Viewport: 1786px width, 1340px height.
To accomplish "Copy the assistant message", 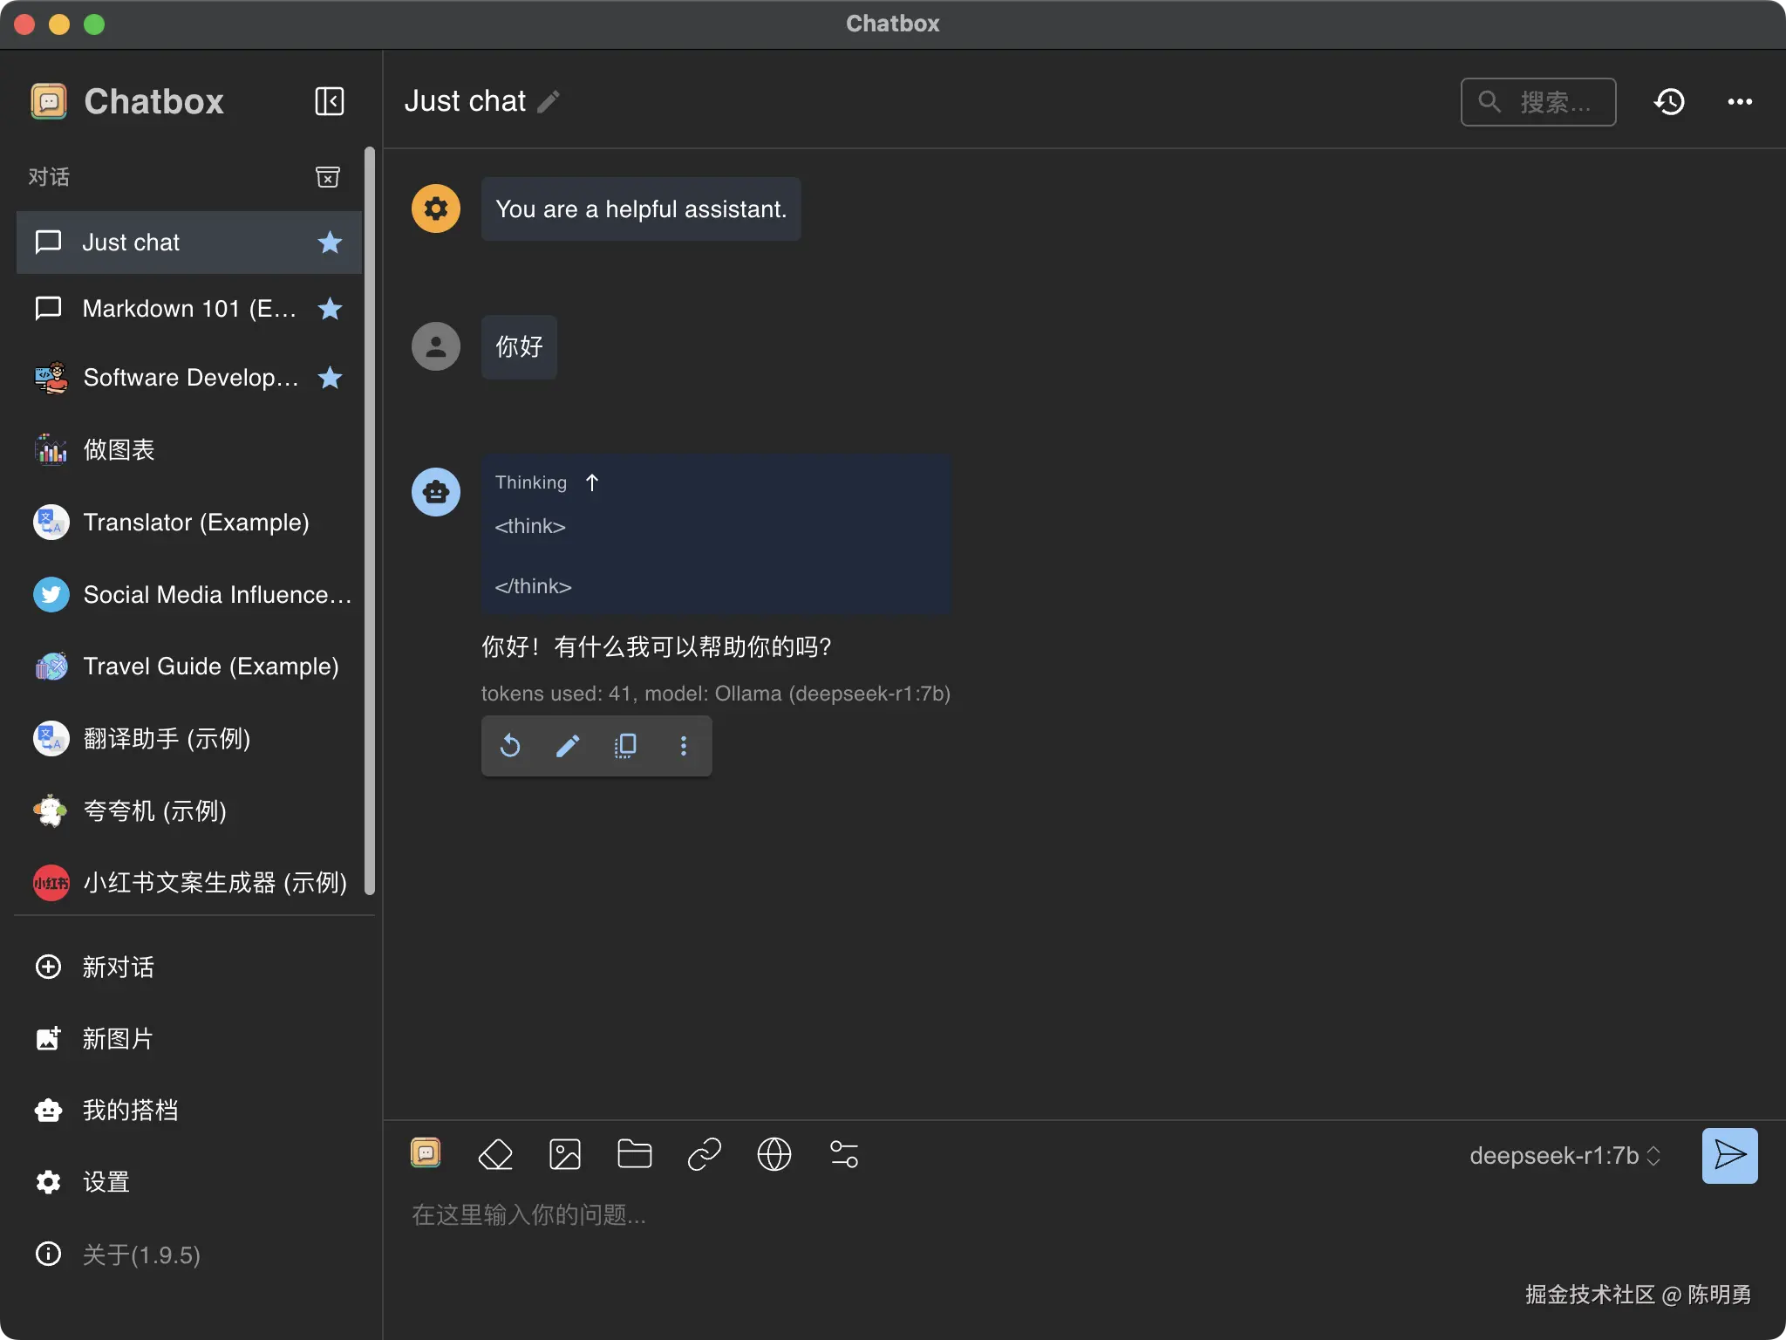I will [x=625, y=746].
